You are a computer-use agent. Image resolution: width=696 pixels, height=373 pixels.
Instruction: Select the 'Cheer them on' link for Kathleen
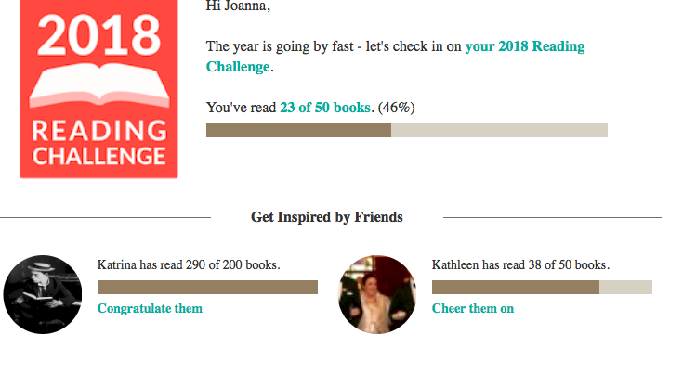click(x=473, y=308)
